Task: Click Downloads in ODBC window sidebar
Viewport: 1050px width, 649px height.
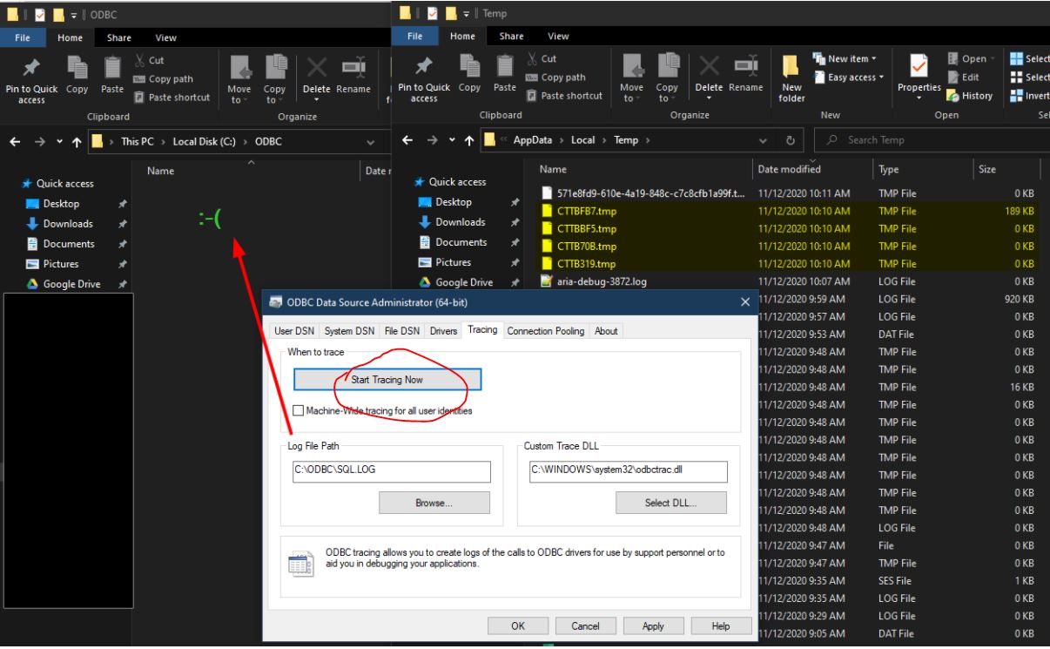Action: [68, 223]
